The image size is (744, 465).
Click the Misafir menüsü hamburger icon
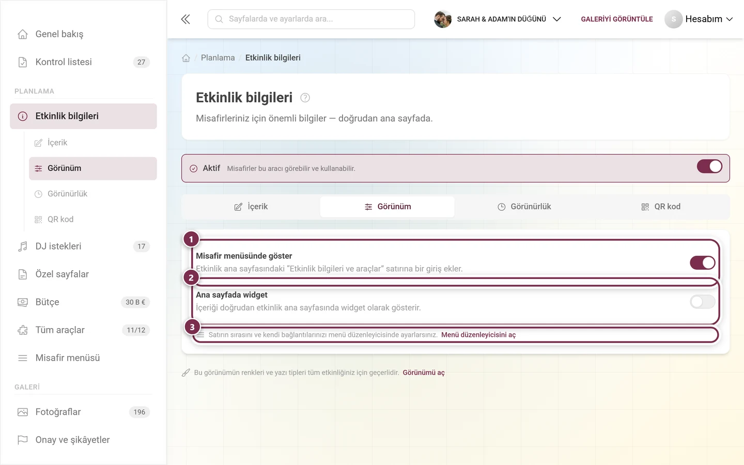[23, 358]
